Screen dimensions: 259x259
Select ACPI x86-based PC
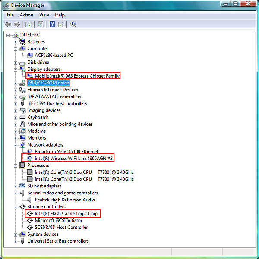coord(54,55)
